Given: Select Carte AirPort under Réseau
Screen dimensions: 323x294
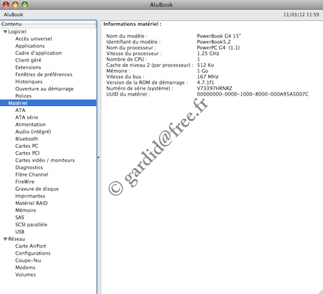Looking at the screenshot, I should pos(30,246).
